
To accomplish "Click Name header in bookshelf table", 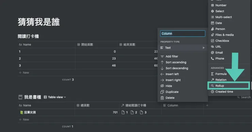I will click(x=46, y=105).
